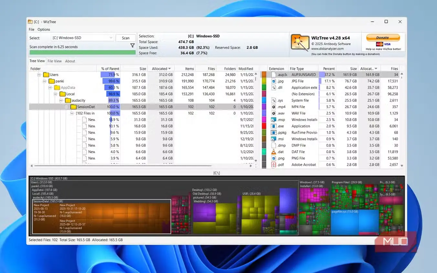Open the filter funnel icon beside Scan
Image resolution: width=437 pixels, height=273 pixels.
pyautogui.click(x=132, y=46)
